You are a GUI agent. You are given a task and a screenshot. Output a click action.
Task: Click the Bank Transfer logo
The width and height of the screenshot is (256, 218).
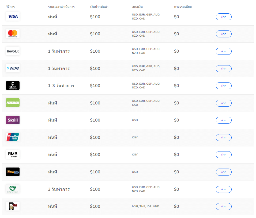tap(13, 85)
